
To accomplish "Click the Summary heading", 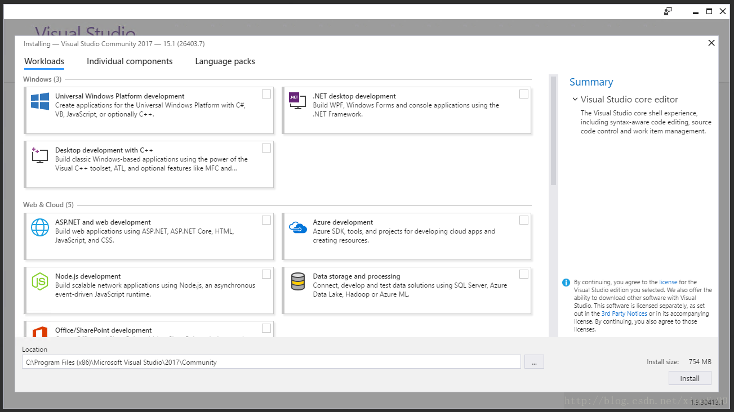I will click(591, 82).
